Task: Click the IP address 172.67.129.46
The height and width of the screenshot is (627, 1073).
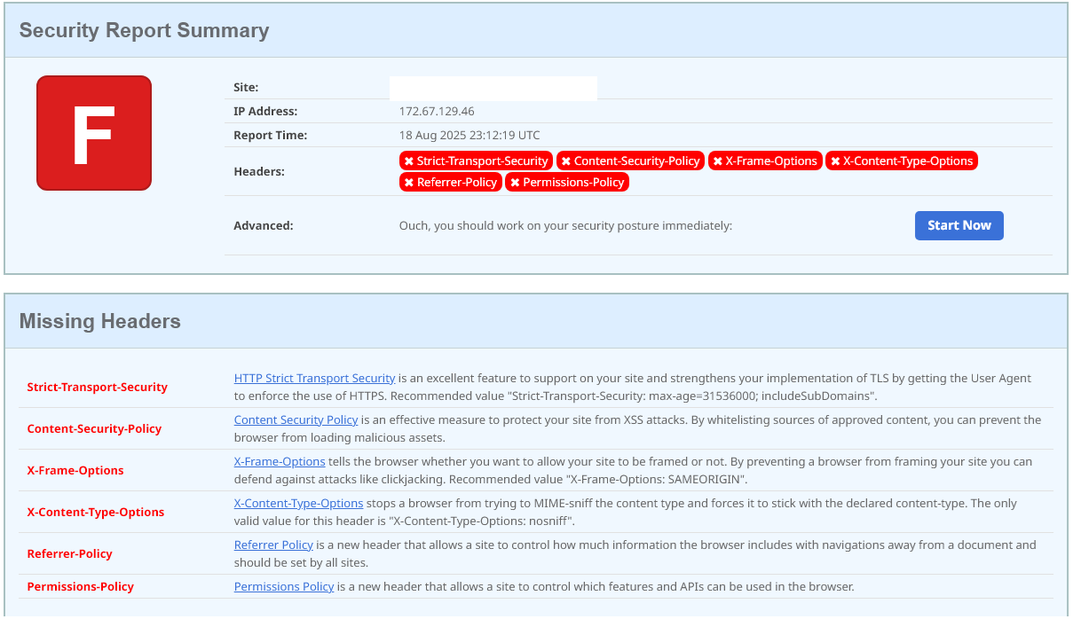Action: click(437, 111)
